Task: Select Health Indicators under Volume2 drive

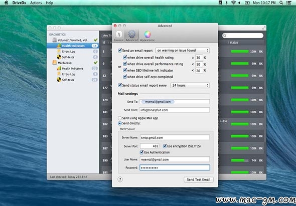Action: (x=73, y=46)
